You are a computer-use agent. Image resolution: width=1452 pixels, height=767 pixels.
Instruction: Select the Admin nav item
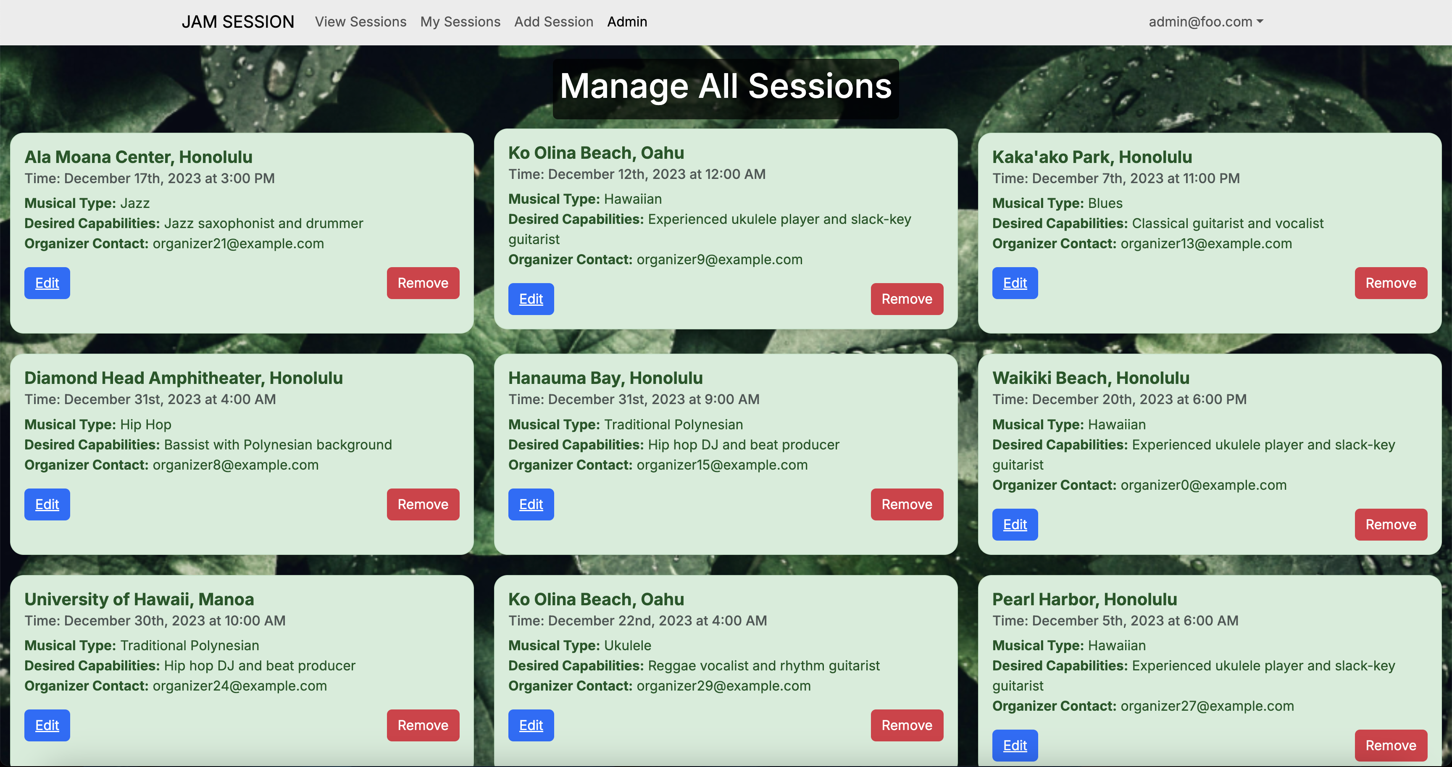click(627, 22)
